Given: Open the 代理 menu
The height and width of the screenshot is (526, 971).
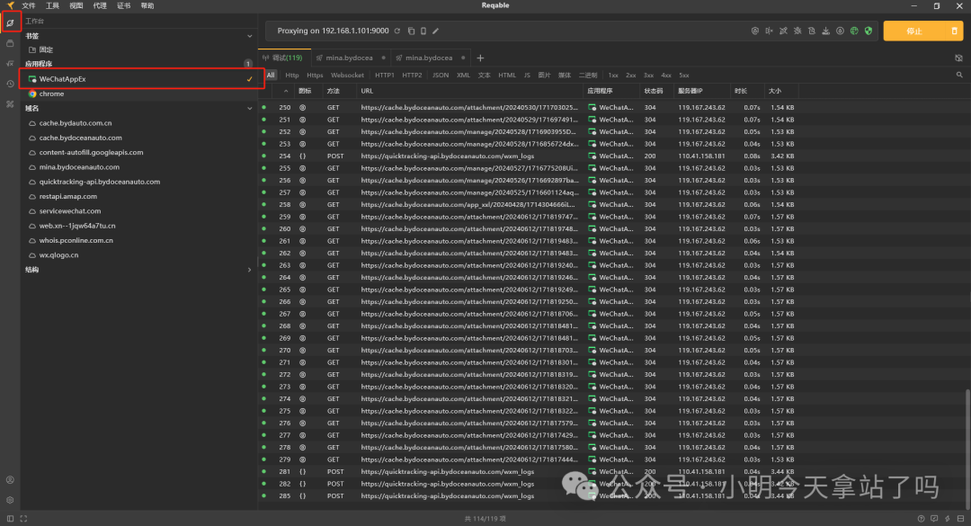Looking at the screenshot, I should tap(100, 5).
